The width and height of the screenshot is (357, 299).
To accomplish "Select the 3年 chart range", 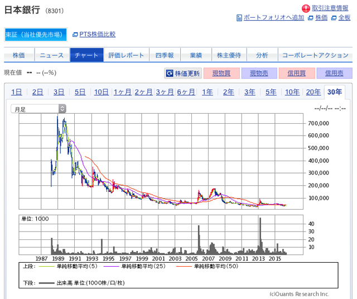I will coord(250,92).
